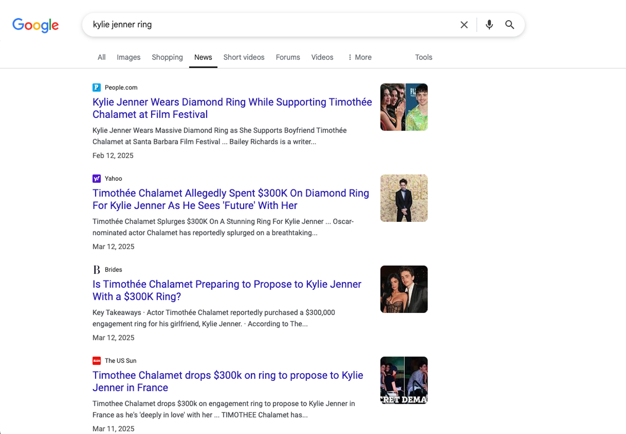Click the 'Feb 12, 2025' date text
The height and width of the screenshot is (434, 626).
113,156
